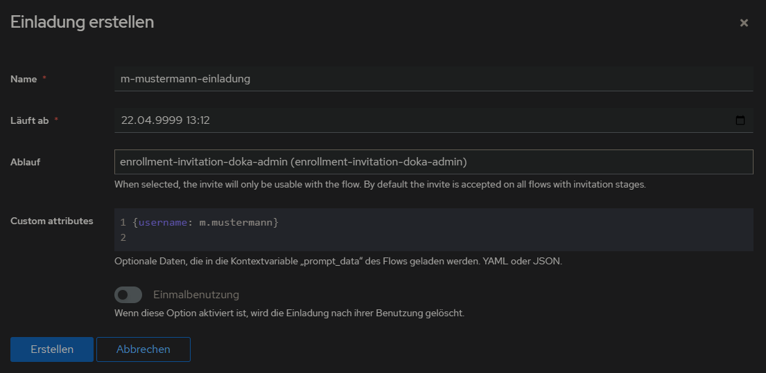The height and width of the screenshot is (373, 766).
Task: Click the Name field with m-mustermann-einladung
Action: click(x=433, y=79)
